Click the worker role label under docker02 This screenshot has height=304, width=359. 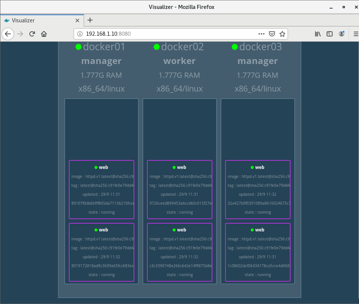pos(179,61)
